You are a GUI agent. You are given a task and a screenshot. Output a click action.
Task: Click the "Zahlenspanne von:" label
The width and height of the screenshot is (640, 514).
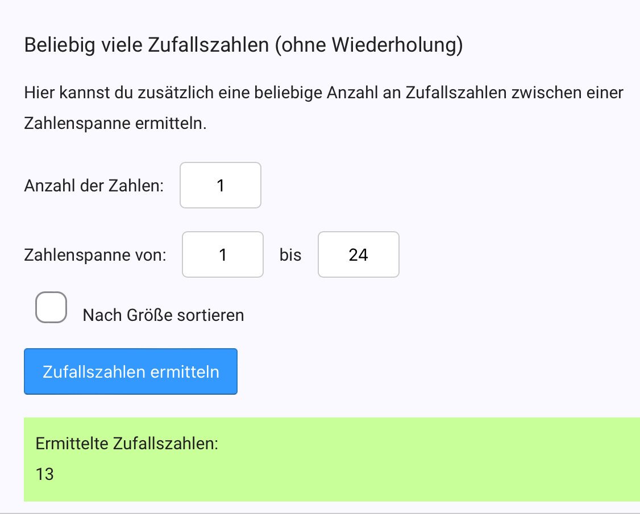(95, 255)
